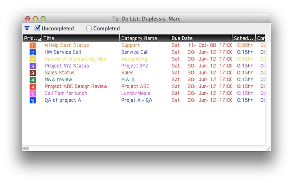Click the orange priority 1 icon
Viewport: 293px width, 183px height.
point(33,45)
